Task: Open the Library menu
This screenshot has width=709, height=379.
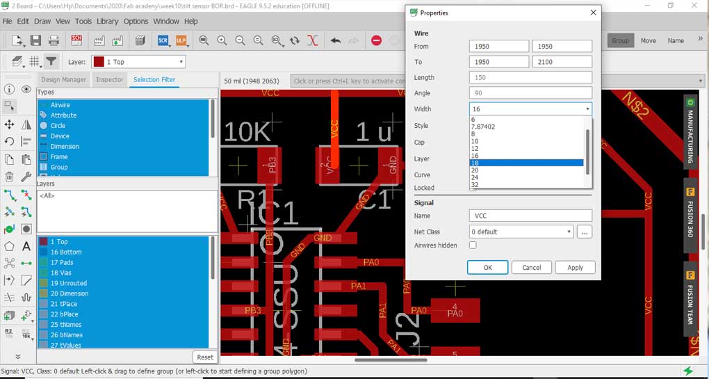Action: (107, 22)
